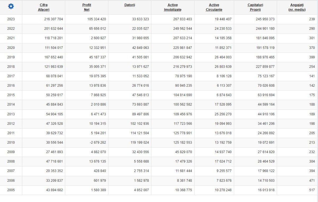Viewport: 318px width, 202px height.
Task: Click the 2005 year row label
Action: pyautogui.click(x=11, y=190)
